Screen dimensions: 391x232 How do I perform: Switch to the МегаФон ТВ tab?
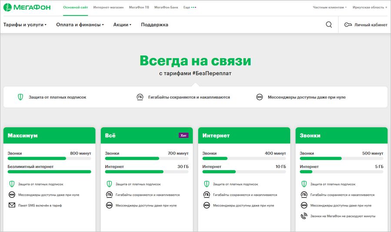[139, 7]
